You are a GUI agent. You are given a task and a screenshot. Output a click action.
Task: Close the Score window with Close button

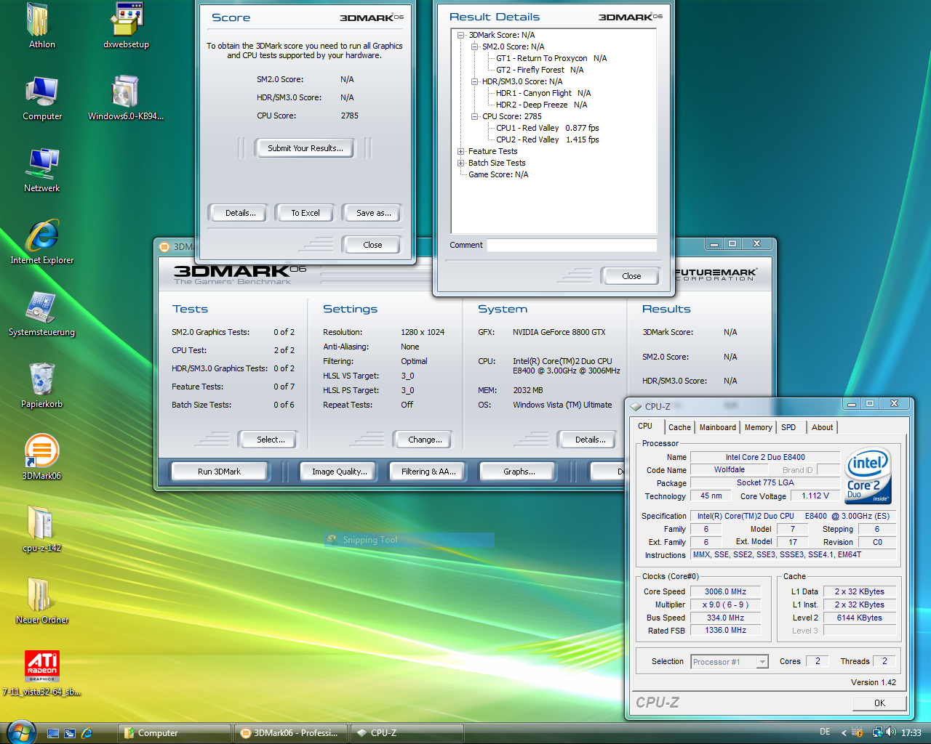(x=372, y=245)
